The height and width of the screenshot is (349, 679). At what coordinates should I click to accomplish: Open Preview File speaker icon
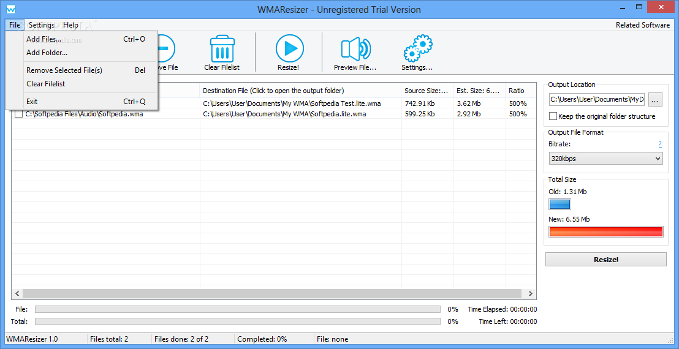[x=355, y=49]
